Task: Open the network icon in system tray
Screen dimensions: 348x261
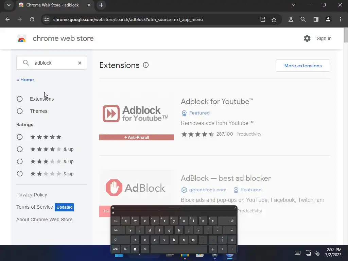Action: [308, 253]
